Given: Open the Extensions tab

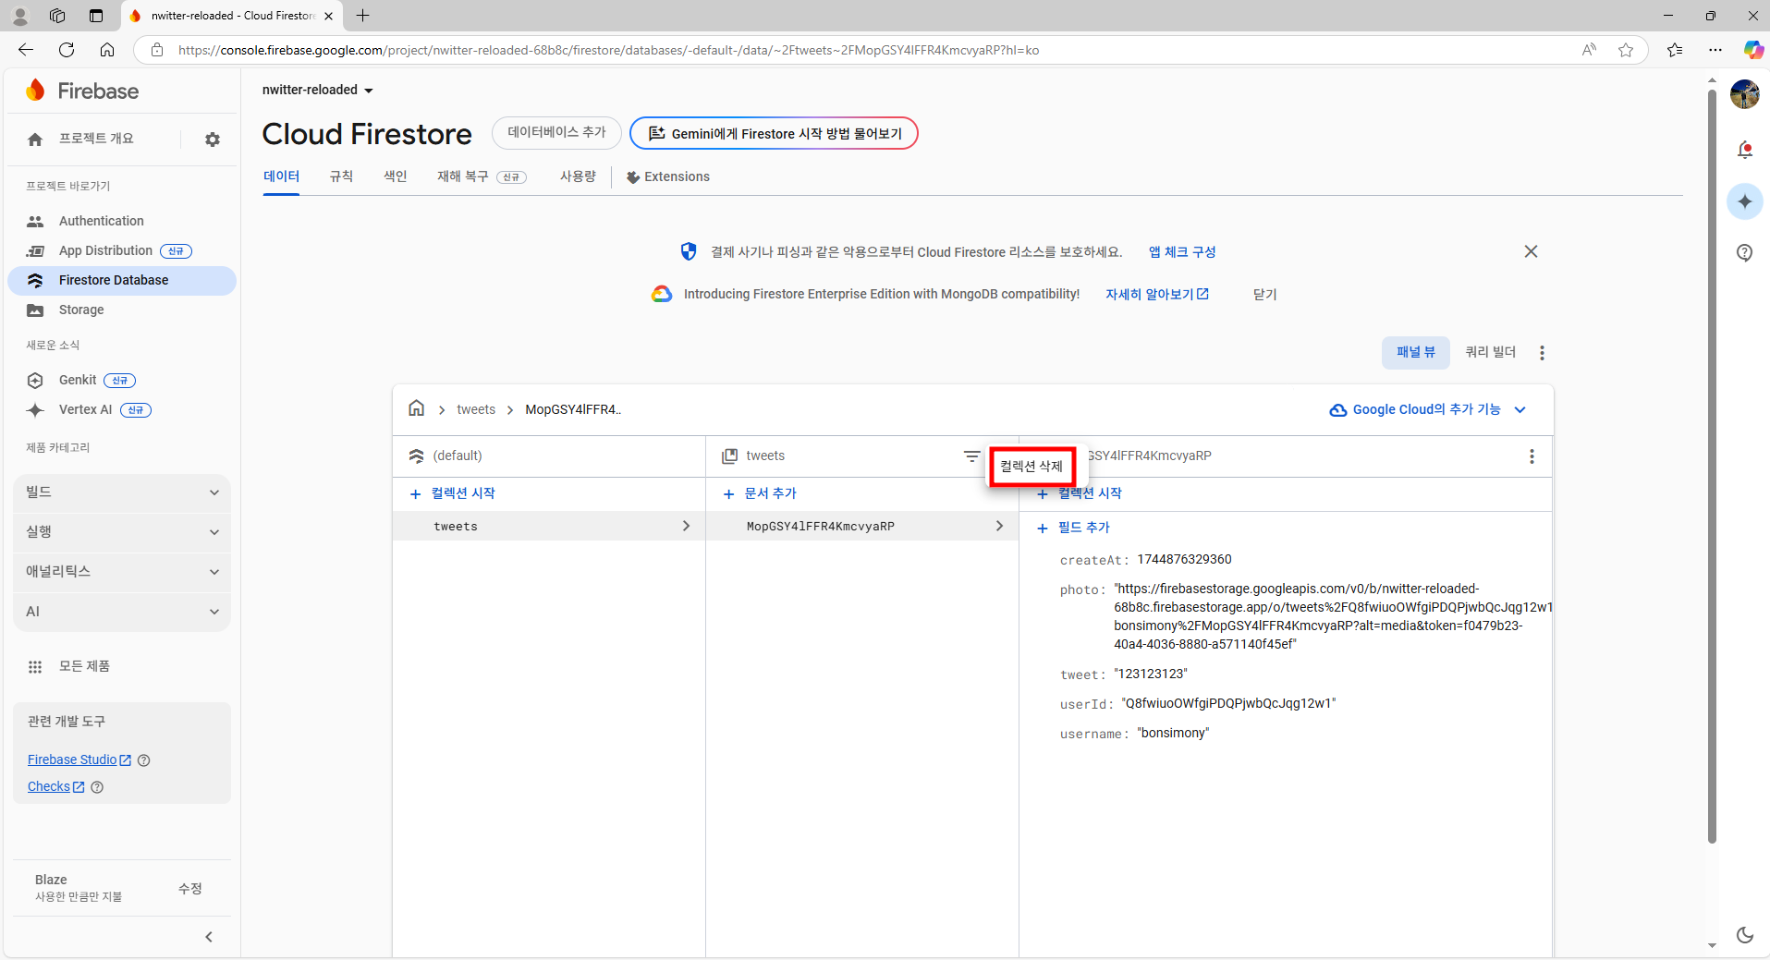Looking at the screenshot, I should pyautogui.click(x=668, y=176).
